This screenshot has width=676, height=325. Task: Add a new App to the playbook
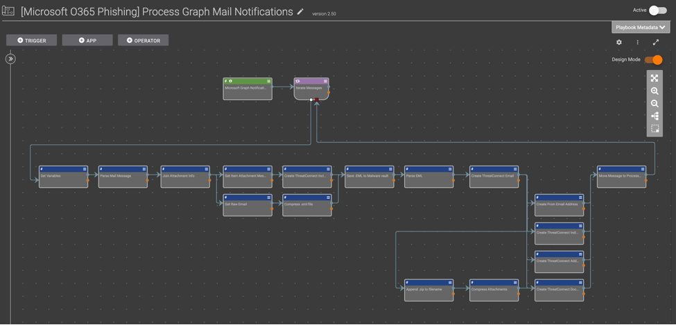(87, 40)
